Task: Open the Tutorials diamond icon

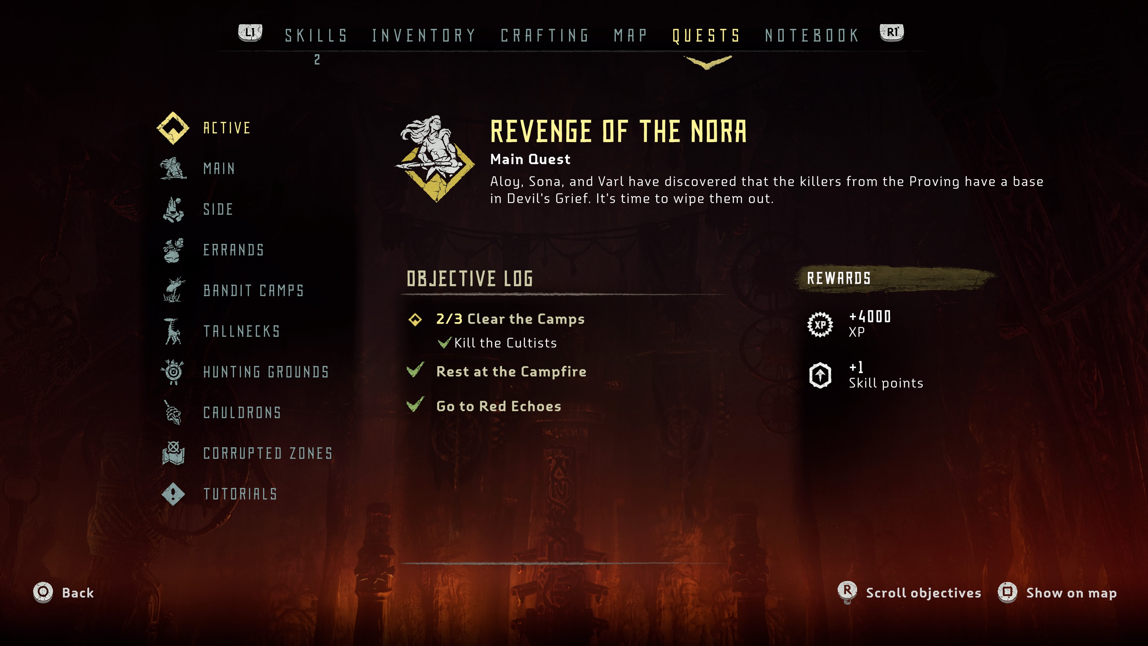Action: (x=173, y=494)
